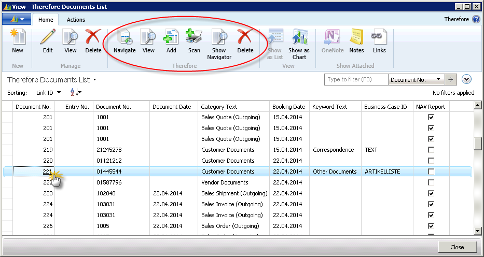Image resolution: width=484 pixels, height=257 pixels.
Task: Toggle NAV Report checkbox for document 219
Action: click(x=431, y=150)
